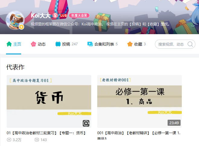The width and height of the screenshot is (199, 146).
Task: Open video titled 01【高中政治老教材二轮复习】
Action: 47,133
